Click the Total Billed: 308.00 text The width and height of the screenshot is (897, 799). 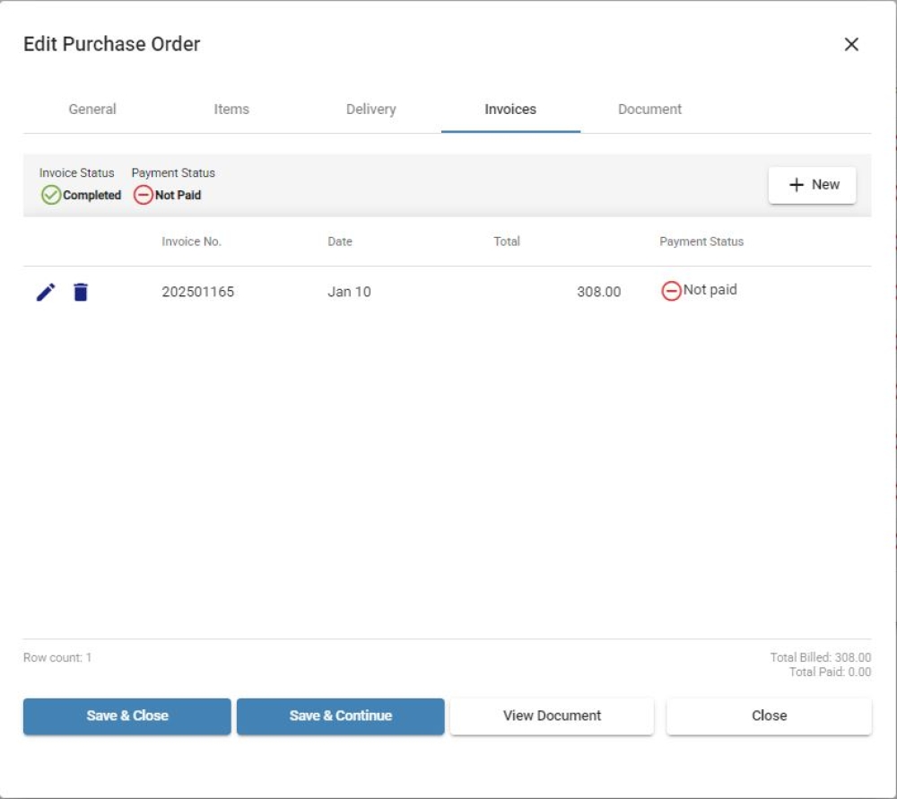pos(821,658)
